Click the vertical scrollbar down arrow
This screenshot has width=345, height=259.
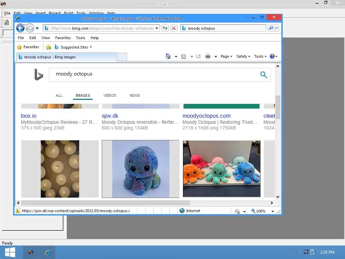(x=278, y=197)
